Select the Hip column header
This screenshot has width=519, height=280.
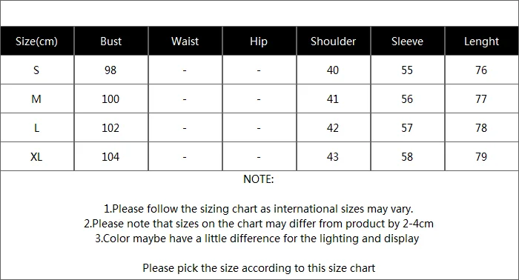[259, 41]
